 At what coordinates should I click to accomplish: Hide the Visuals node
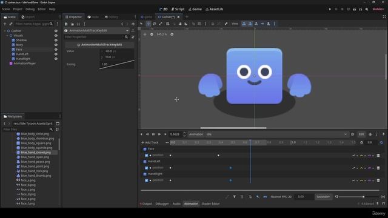click(56, 36)
